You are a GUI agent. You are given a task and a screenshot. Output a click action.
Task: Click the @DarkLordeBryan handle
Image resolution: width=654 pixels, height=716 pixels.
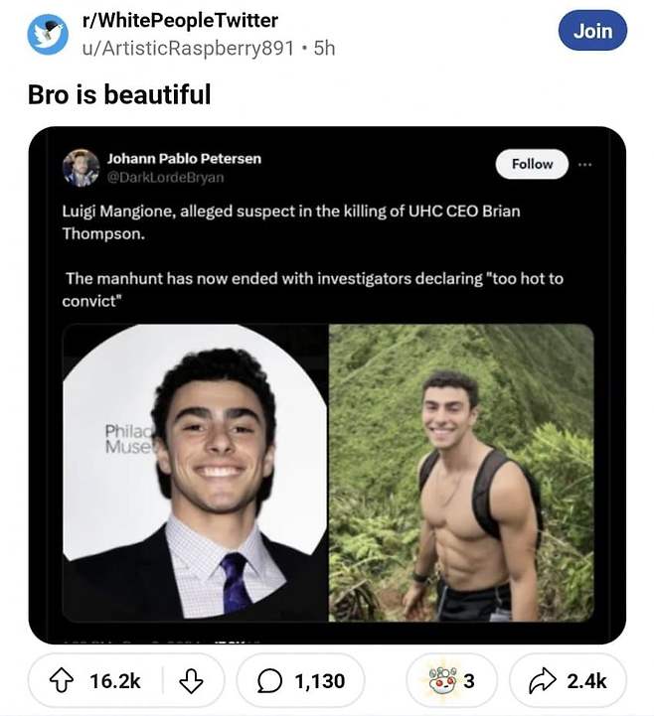[165, 178]
